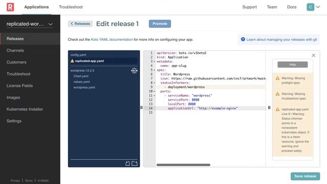The width and height of the screenshot is (327, 184).
Task: Click line 1 apiVersion text
Action: tap(181, 53)
